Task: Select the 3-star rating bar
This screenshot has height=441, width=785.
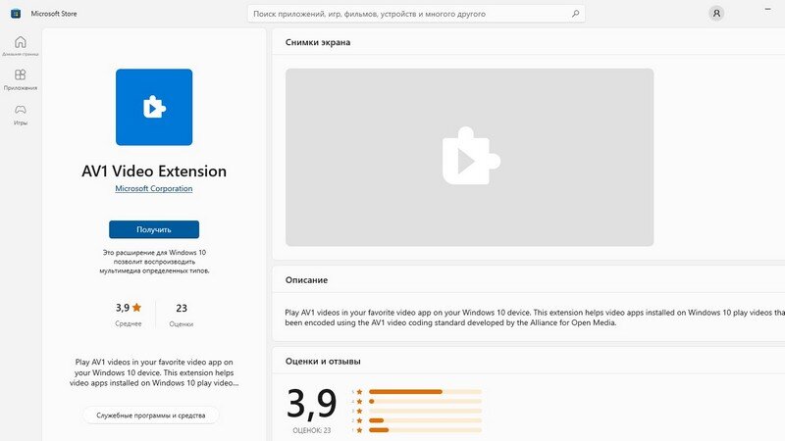Action: 425,411
